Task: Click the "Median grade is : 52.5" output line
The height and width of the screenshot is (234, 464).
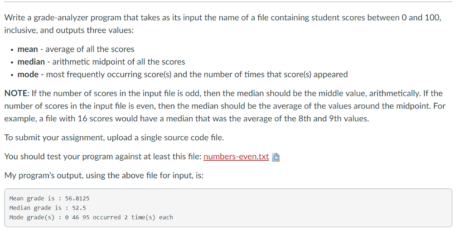Action: coord(48,208)
